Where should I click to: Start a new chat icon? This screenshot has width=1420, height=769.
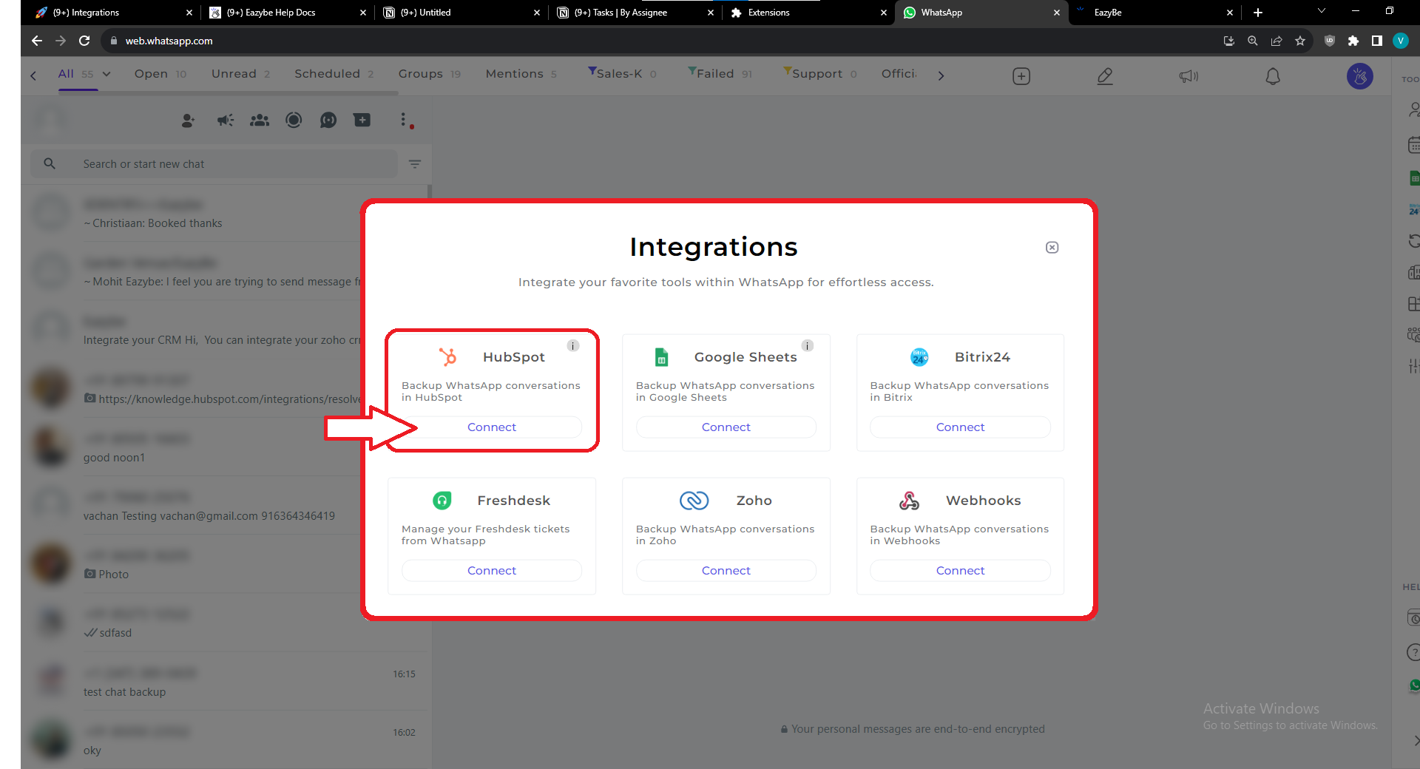click(362, 121)
